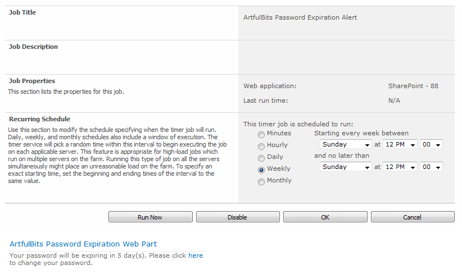
Task: Click the 'Job Properties' section heading
Action: [32, 81]
